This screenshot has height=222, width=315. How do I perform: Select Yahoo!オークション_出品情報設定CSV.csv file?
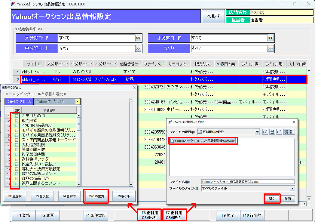[204, 141]
